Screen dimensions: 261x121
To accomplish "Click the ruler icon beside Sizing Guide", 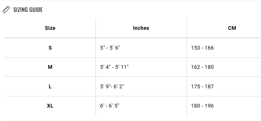I will (6, 10).
